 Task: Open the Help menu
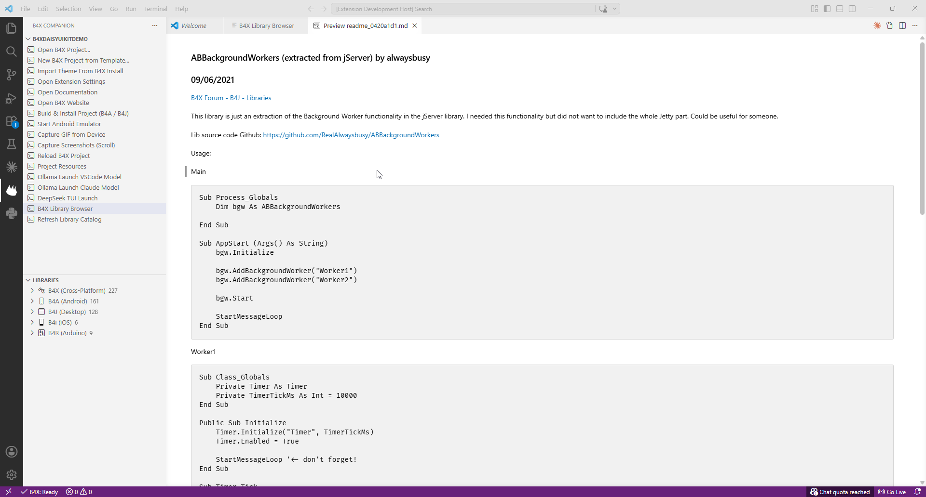click(x=181, y=9)
